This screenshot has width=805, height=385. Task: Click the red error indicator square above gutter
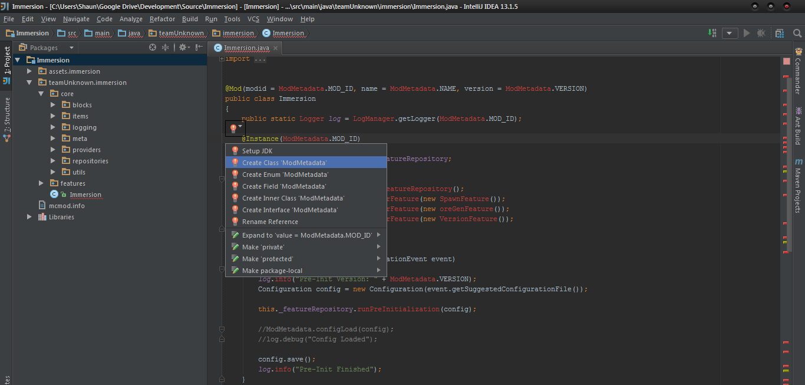(787, 61)
